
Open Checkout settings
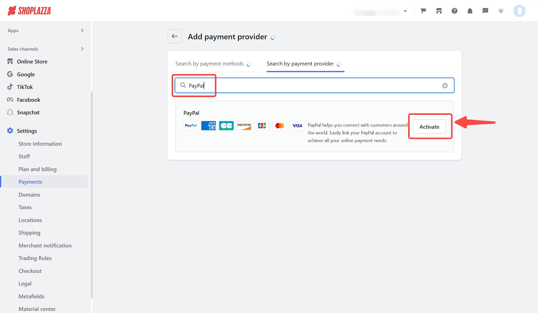click(x=30, y=271)
